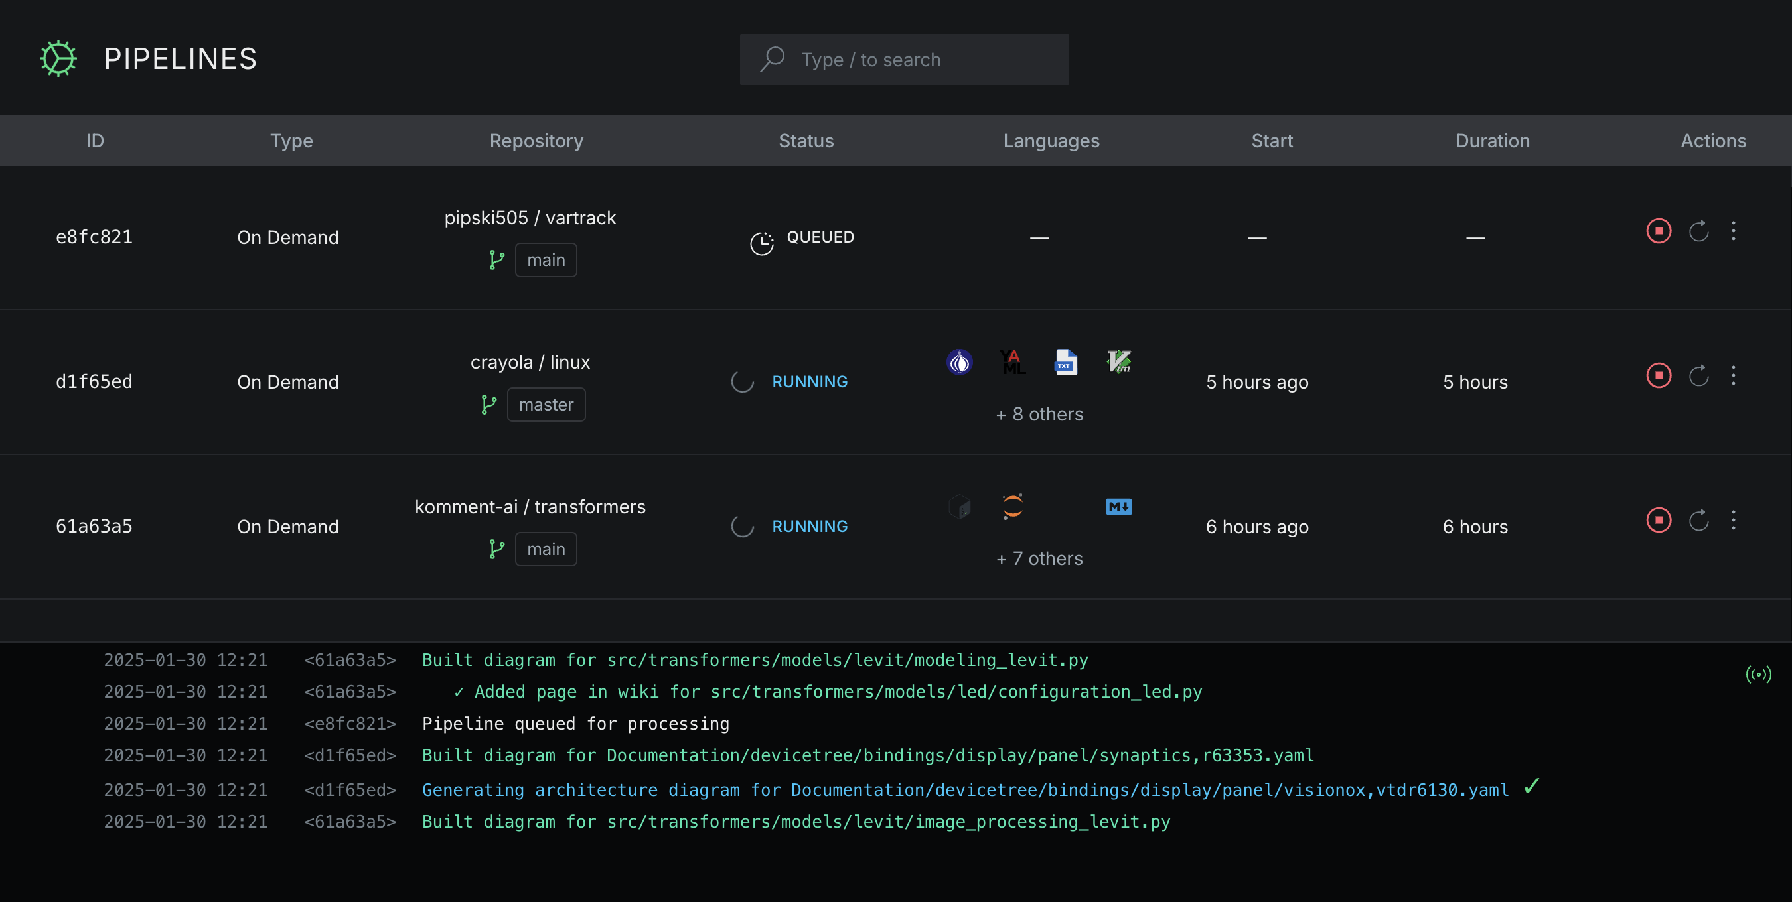
Task: Sort by the Status column header
Action: 806,141
